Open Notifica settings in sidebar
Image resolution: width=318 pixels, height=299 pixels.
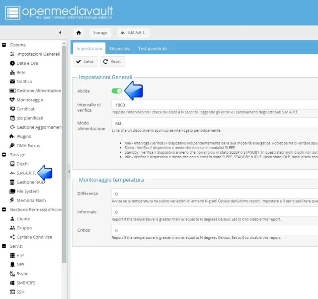tap(24, 82)
